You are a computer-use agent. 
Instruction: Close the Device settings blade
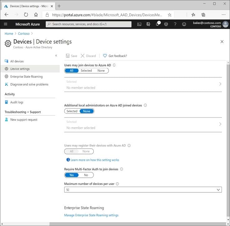[222, 42]
